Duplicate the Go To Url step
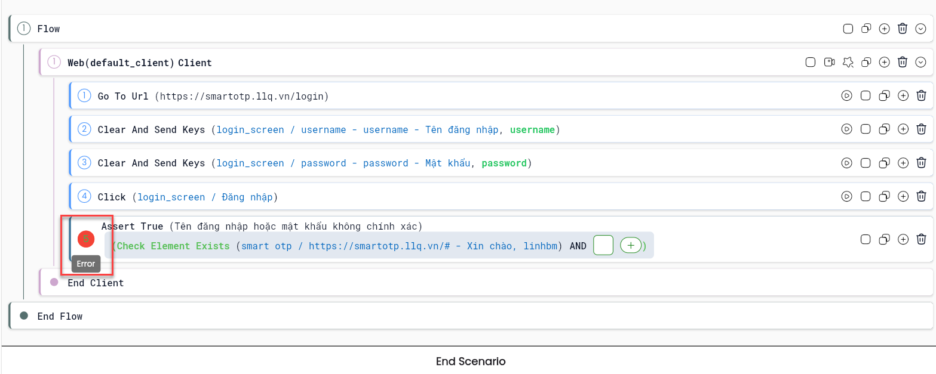This screenshot has height=374, width=936. click(885, 95)
